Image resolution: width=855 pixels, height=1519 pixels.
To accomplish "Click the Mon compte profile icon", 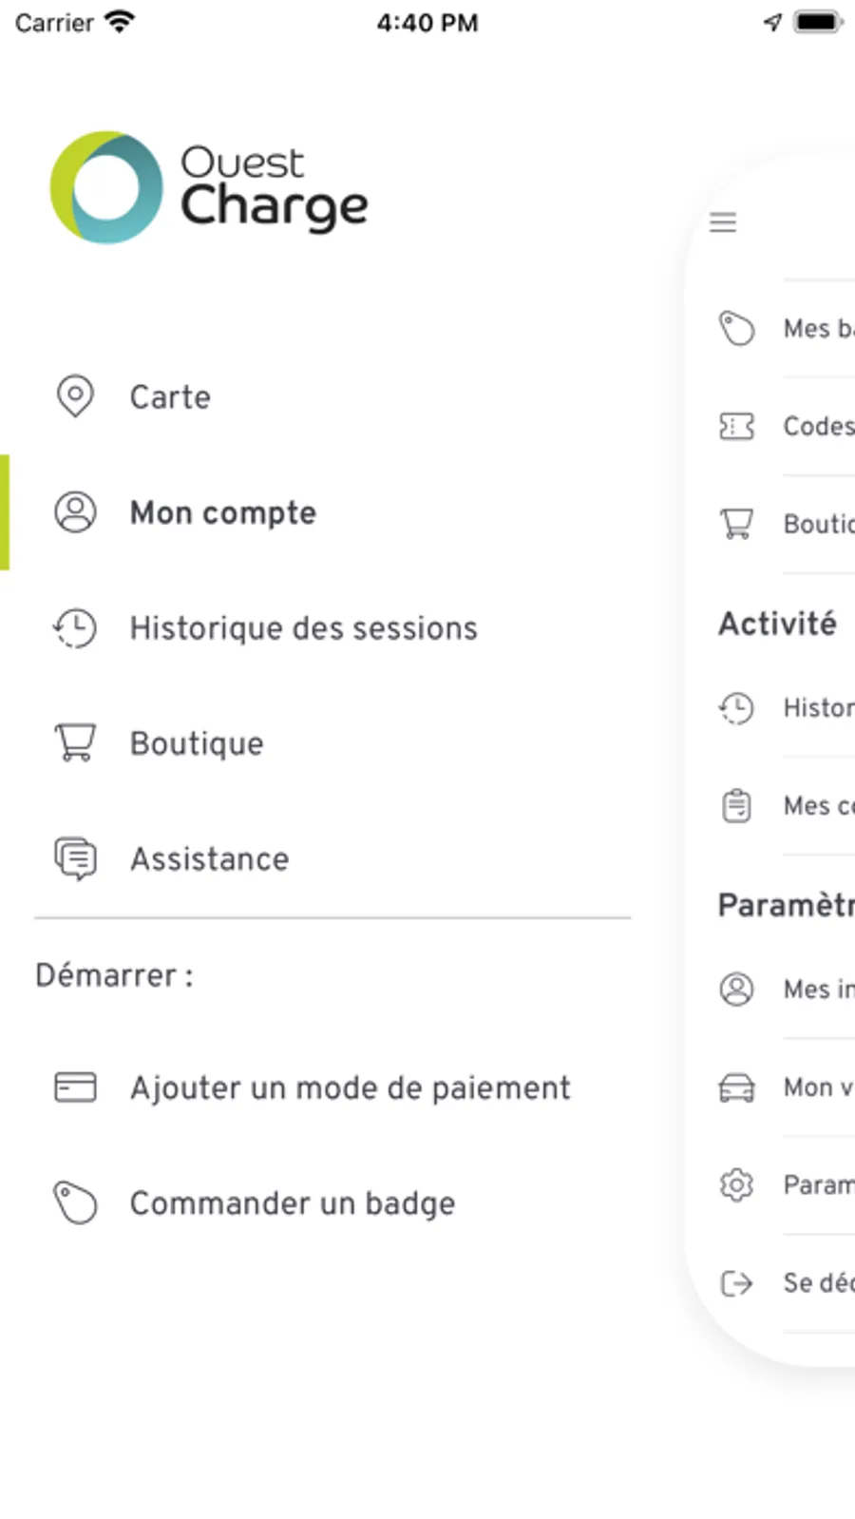I will point(75,512).
